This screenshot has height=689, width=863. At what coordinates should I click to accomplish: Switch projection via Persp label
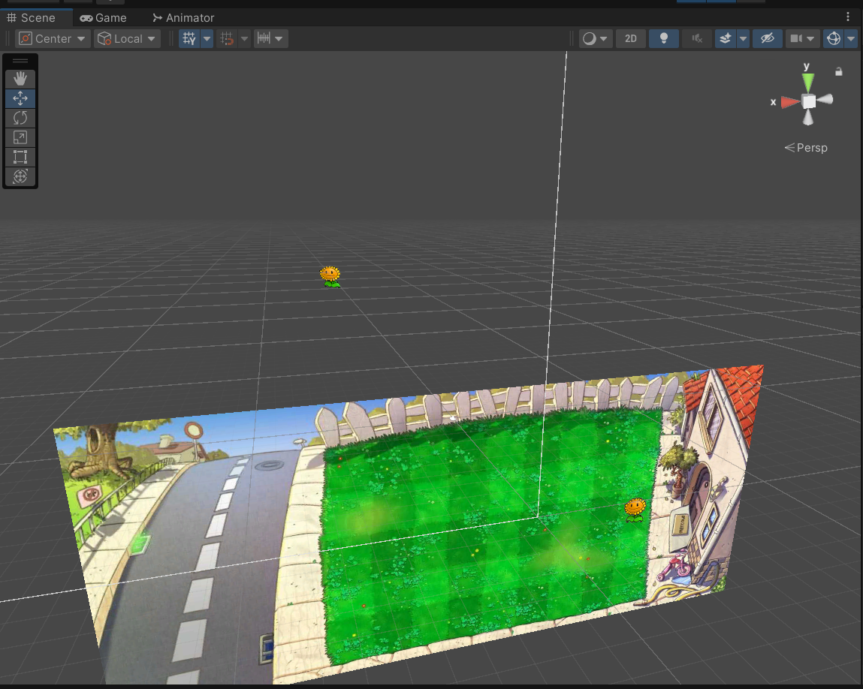click(x=806, y=148)
